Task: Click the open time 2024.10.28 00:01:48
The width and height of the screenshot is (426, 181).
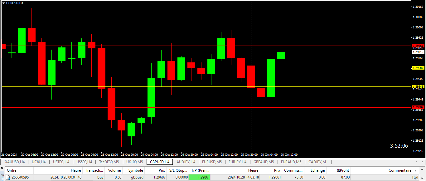Action: pos(66,177)
